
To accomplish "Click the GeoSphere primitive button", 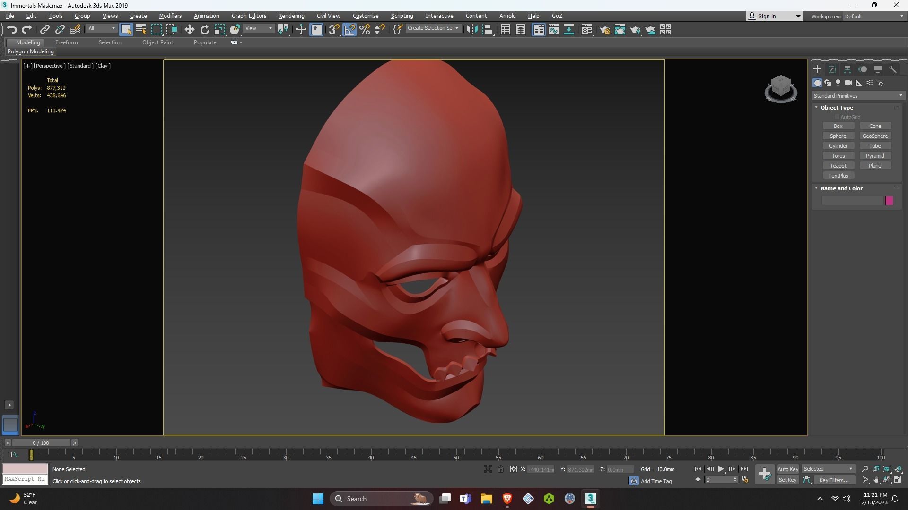I will tap(875, 136).
